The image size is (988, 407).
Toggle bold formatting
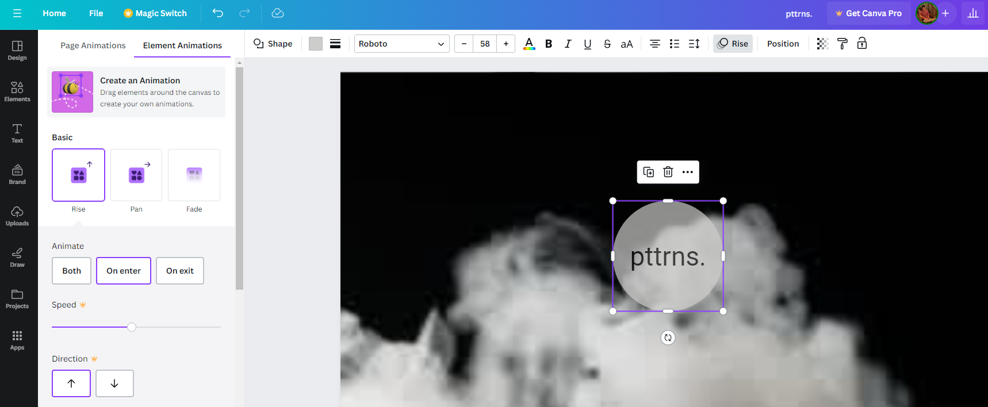point(549,44)
